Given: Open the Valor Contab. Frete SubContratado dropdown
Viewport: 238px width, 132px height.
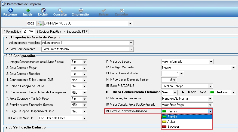Looking at the screenshot, I should 210,105.
